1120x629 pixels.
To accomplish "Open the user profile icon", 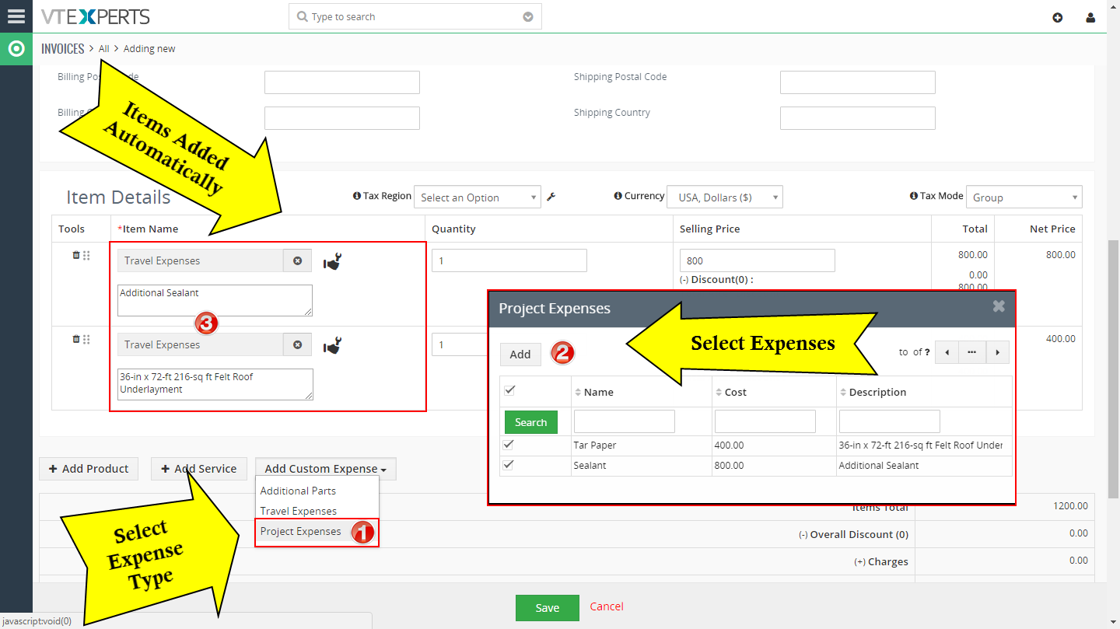I will [x=1090, y=17].
